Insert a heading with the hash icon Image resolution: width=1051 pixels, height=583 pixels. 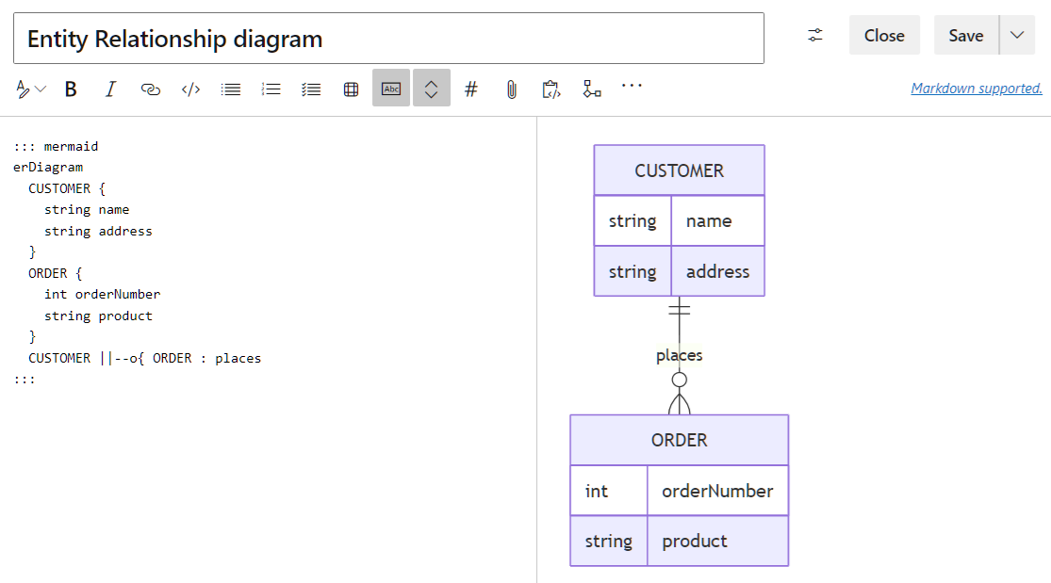470,88
